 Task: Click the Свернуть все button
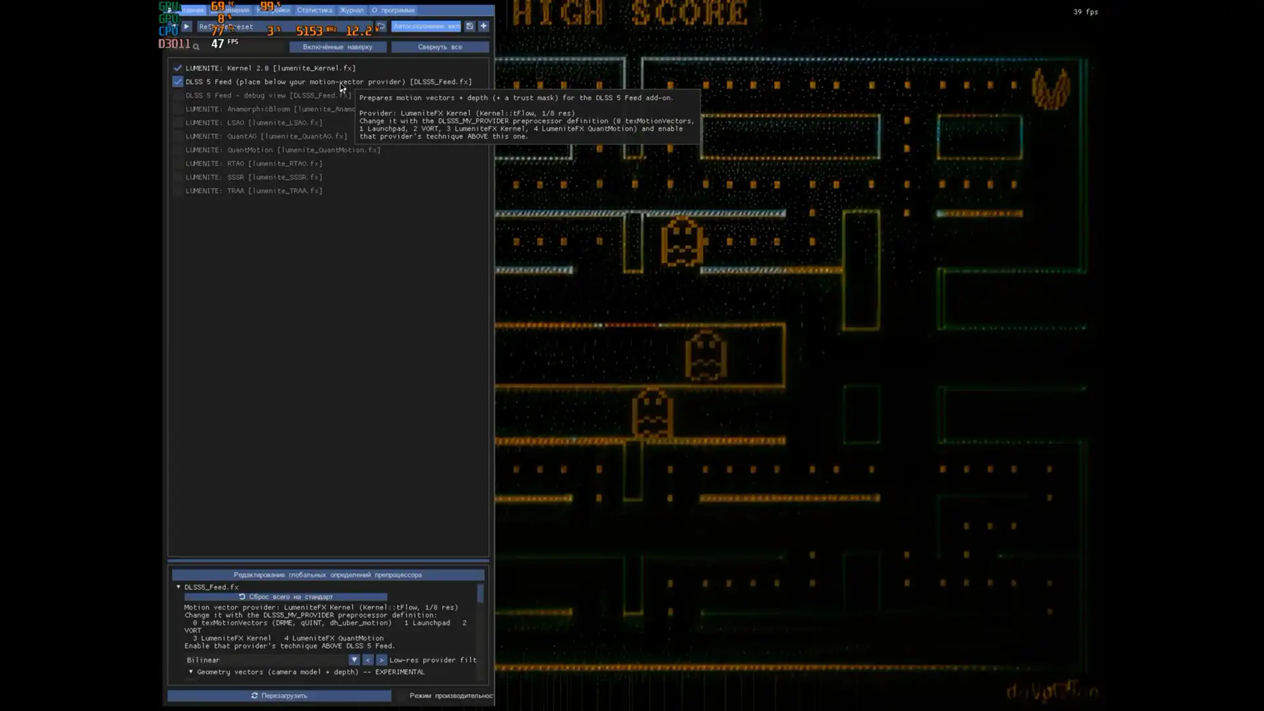coord(440,47)
